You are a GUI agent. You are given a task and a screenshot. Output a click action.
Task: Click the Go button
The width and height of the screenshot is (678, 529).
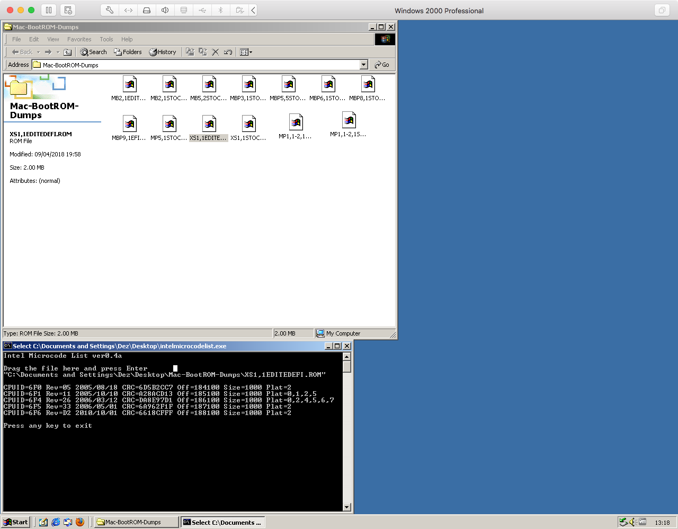382,65
